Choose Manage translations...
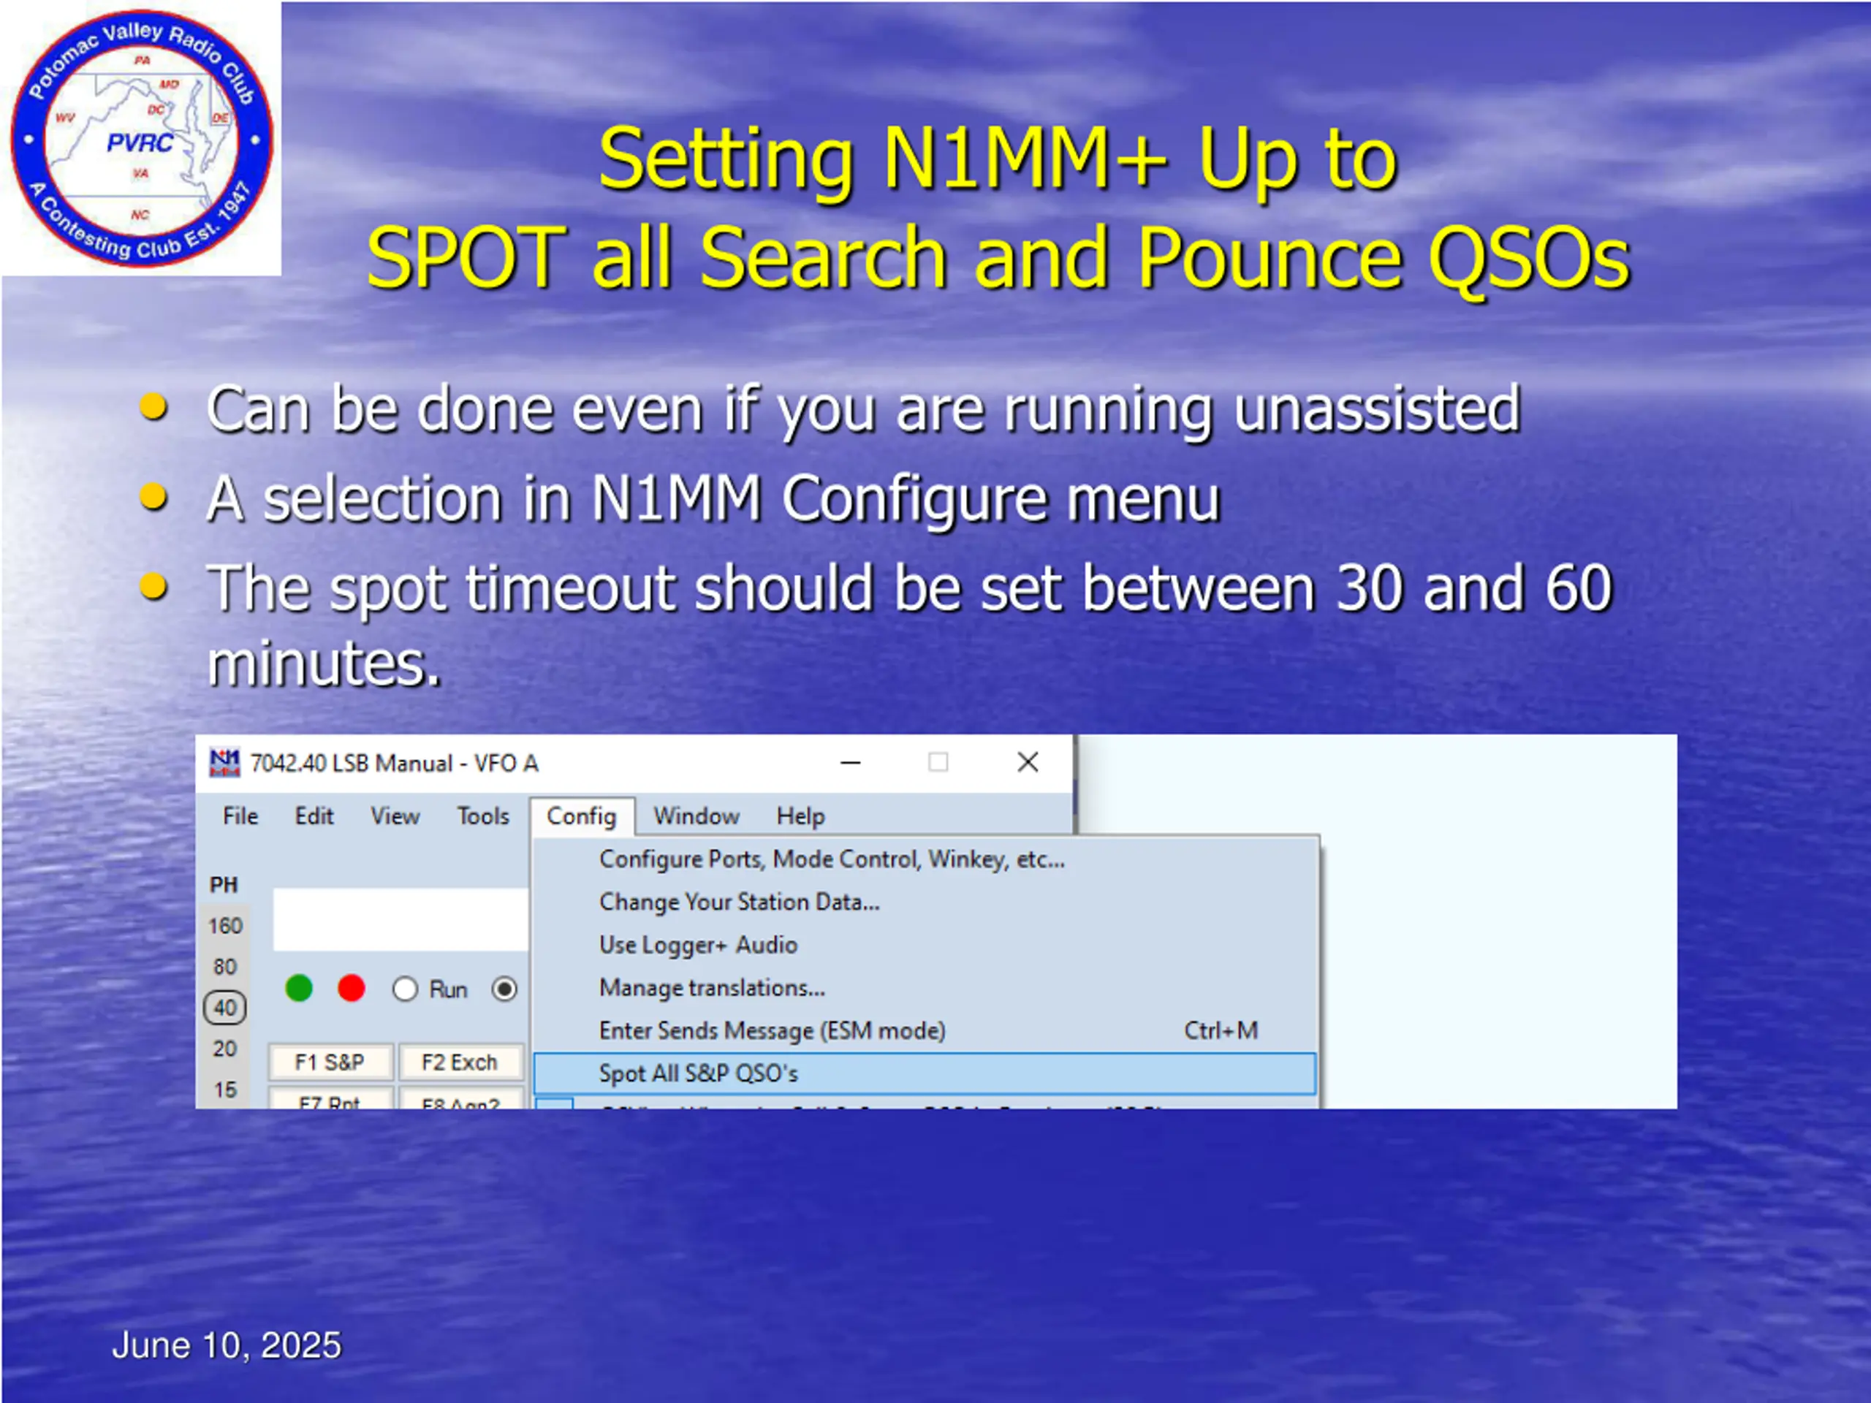1871x1403 pixels. 925,988
